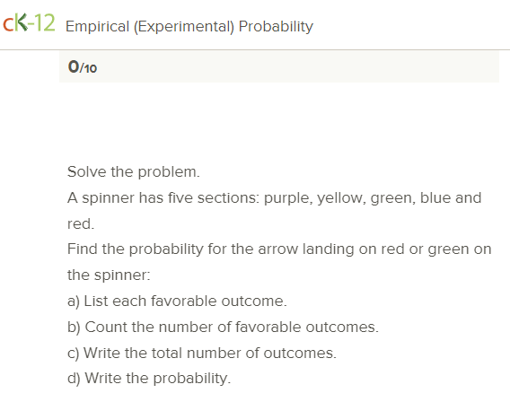This screenshot has width=510, height=402.
Task: Select step c) Write the total number of outcomes
Action: 202,354
